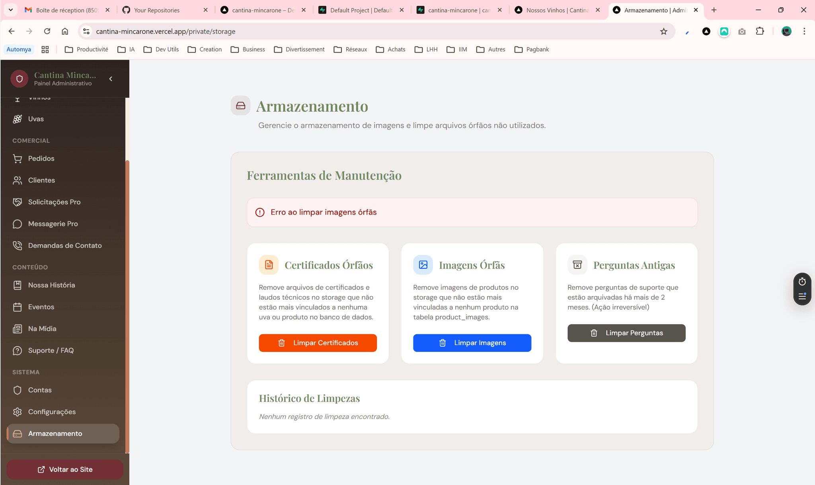The width and height of the screenshot is (815, 485).
Task: Click the sidebar vertical scrollbar
Action: point(127,306)
